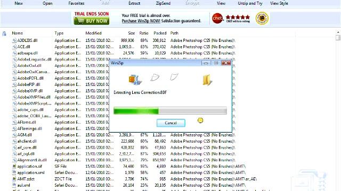Select the AlignmentLib.dll file name

32,160
